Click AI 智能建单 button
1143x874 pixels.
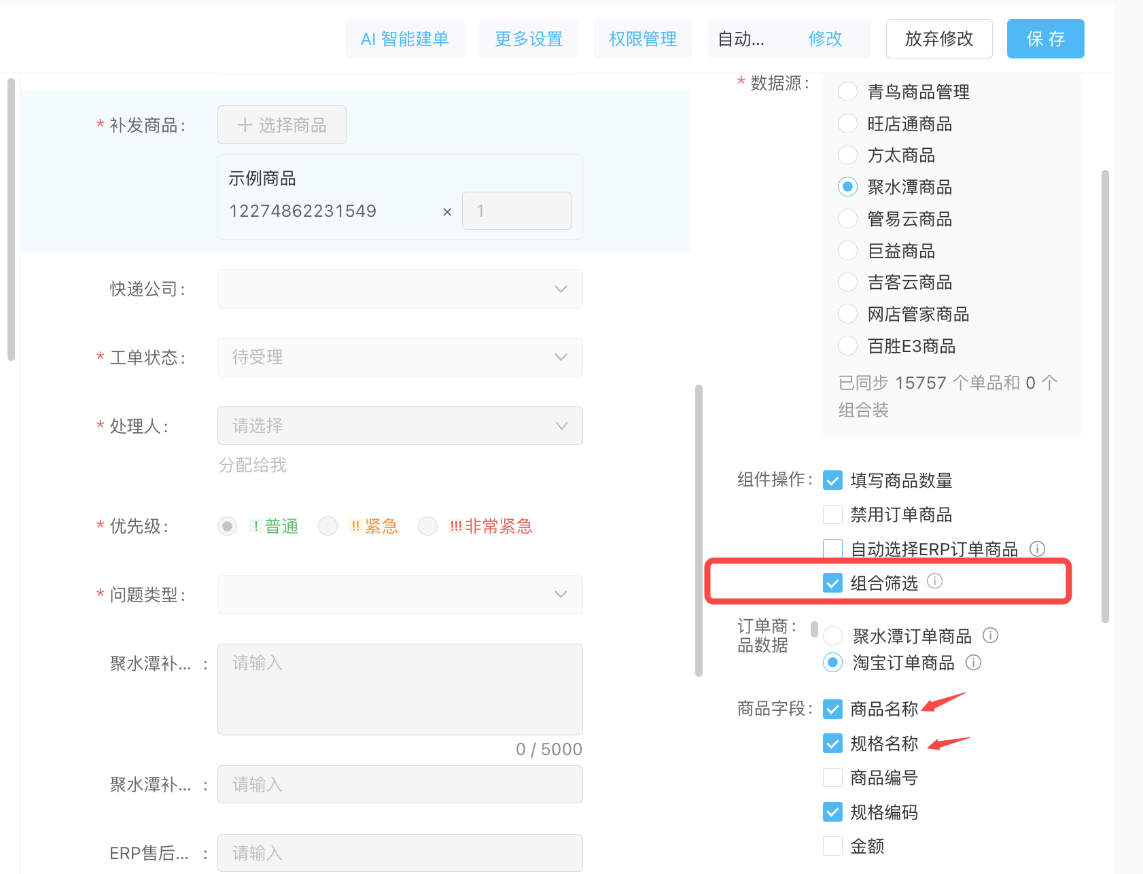pos(405,39)
